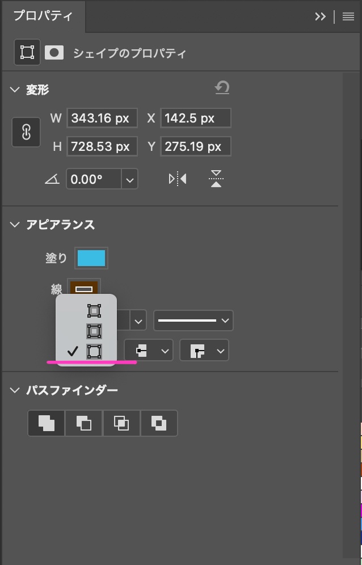The height and width of the screenshot is (565, 362).
Task: Open the fill 塗り color swatch
Action: pos(91,258)
